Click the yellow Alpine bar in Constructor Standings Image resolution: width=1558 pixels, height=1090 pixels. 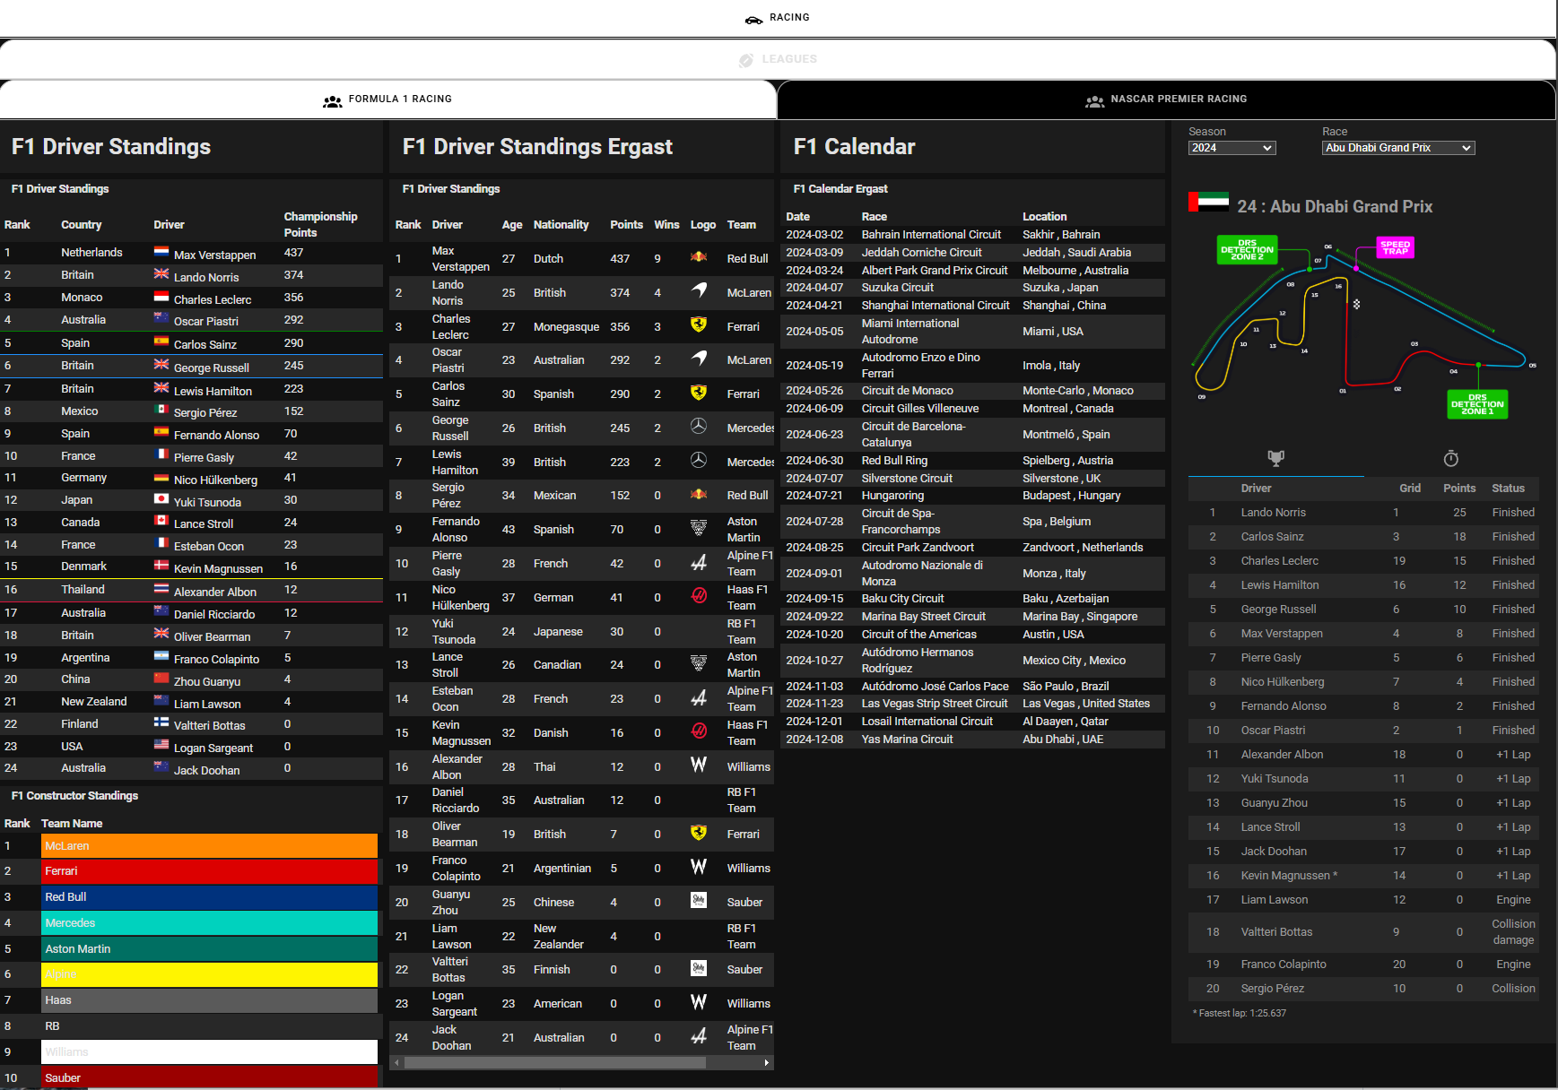coord(208,974)
